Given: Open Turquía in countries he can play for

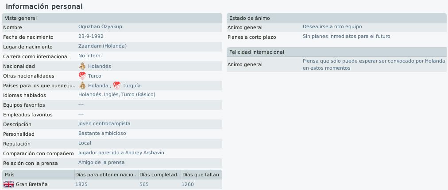Looking at the screenshot, I should click(x=131, y=86).
